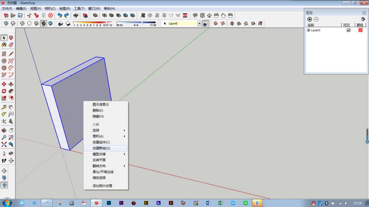
Task: Toggle Shaded face style
Action: coord(36,24)
